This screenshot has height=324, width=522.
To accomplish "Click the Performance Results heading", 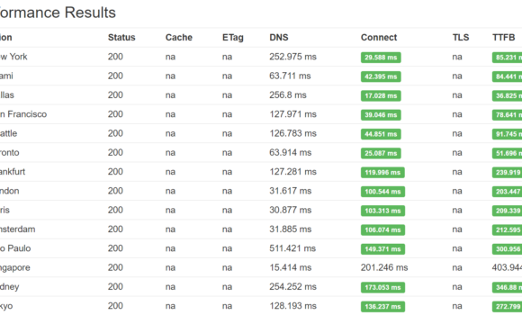I will (58, 13).
